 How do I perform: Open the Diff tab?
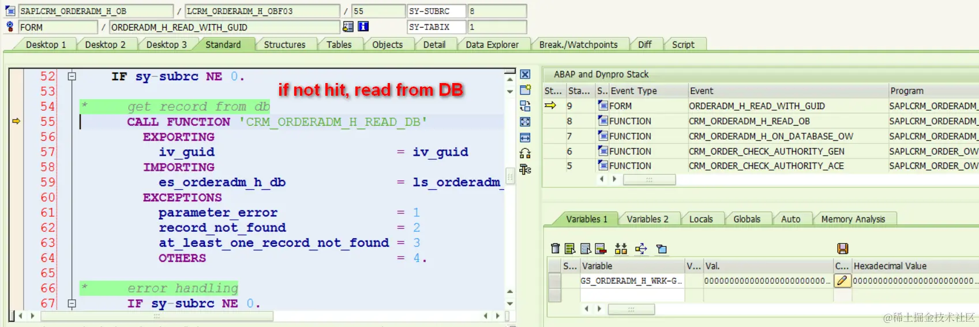644,44
